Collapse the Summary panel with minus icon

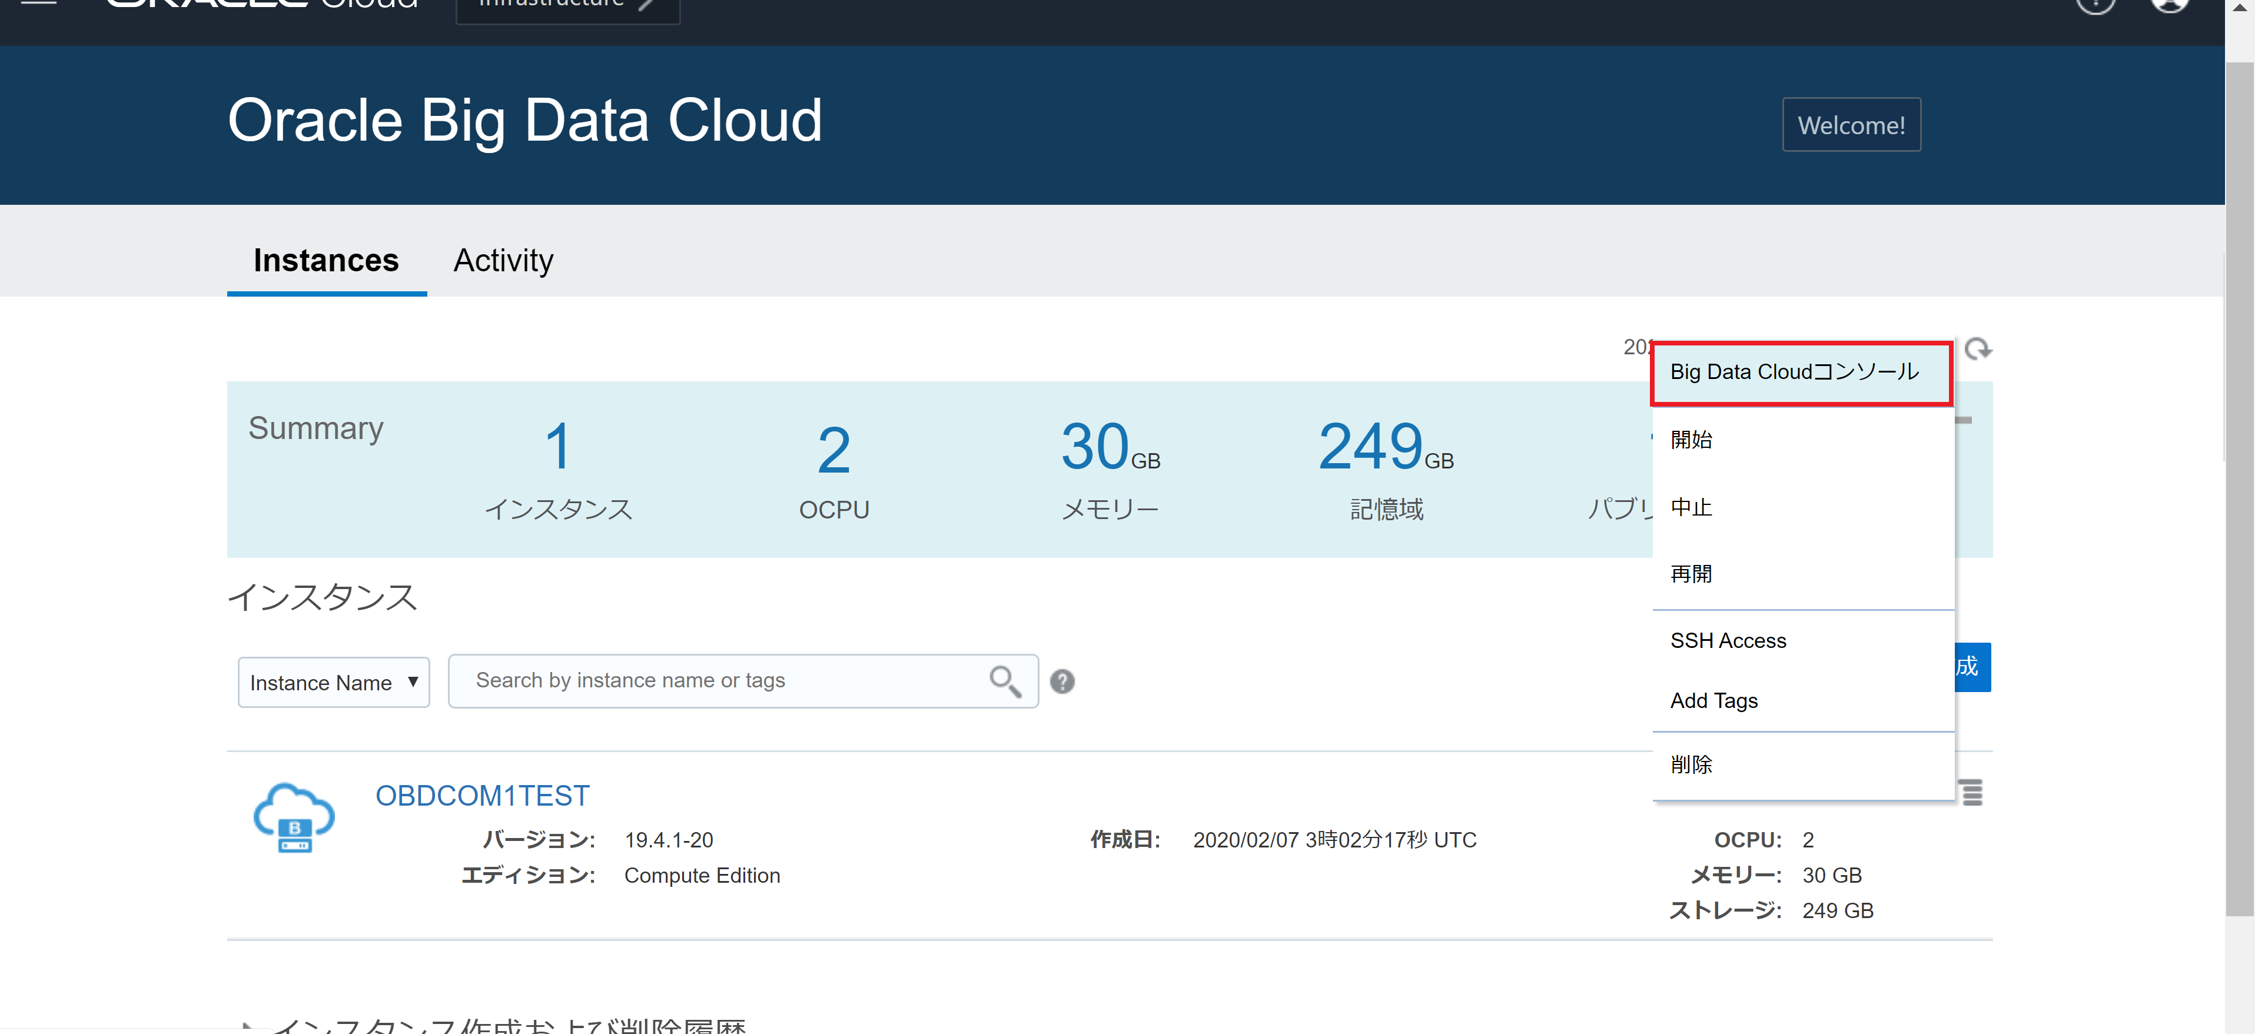pyautogui.click(x=1964, y=420)
